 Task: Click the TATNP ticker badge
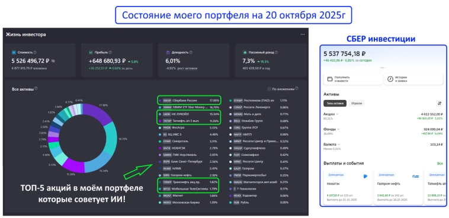coord(166,121)
